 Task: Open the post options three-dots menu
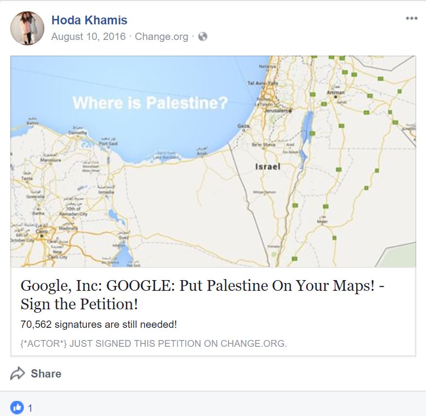(411, 19)
